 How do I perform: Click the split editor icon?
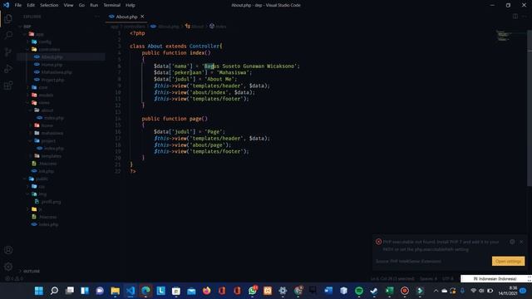[515, 17]
